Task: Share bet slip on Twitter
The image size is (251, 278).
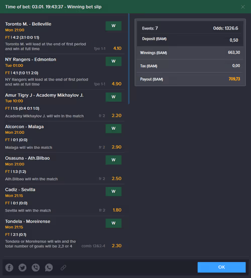Action: 23,267
